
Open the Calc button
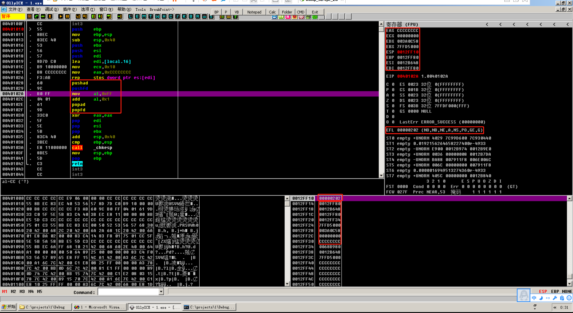point(272,12)
